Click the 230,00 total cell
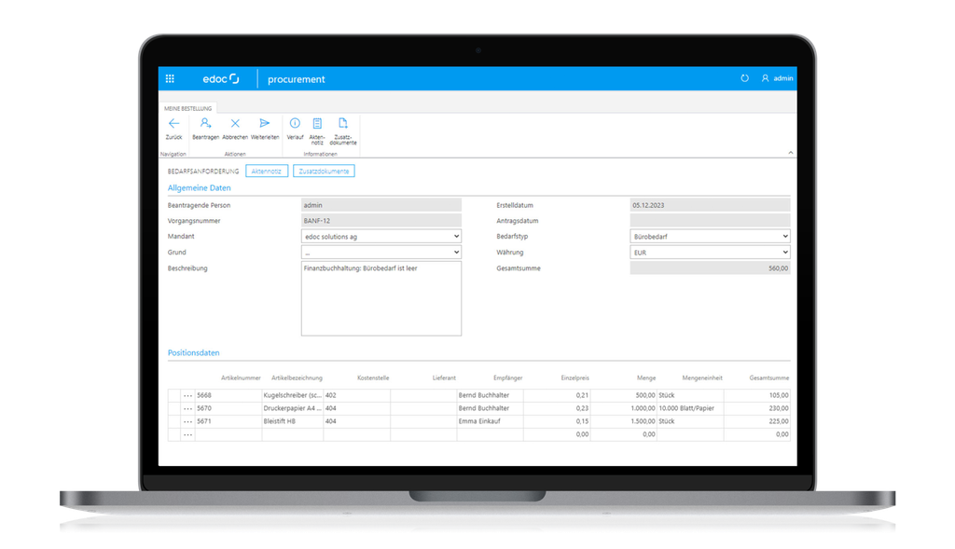This screenshot has width=955, height=549. pyautogui.click(x=757, y=408)
